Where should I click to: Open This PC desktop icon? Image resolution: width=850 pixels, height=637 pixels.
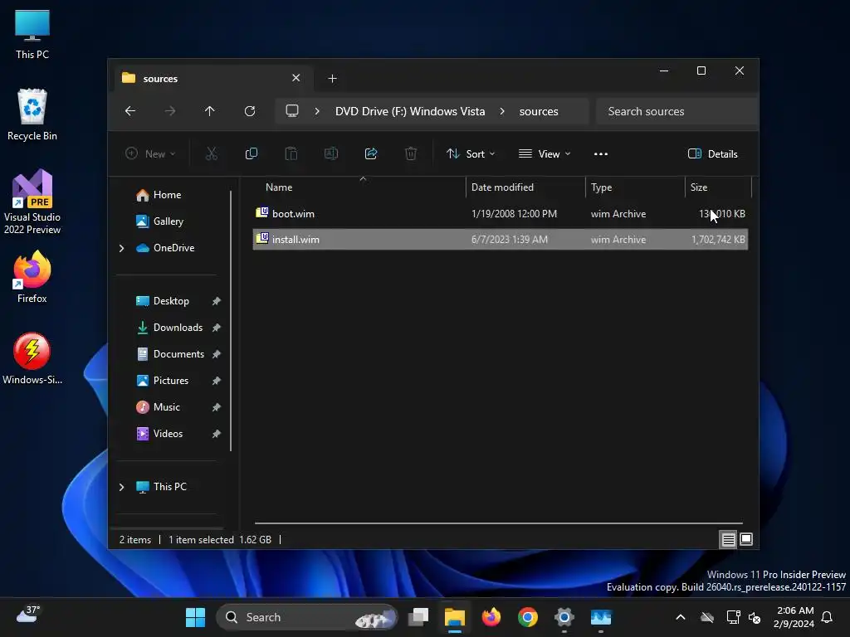click(x=32, y=34)
